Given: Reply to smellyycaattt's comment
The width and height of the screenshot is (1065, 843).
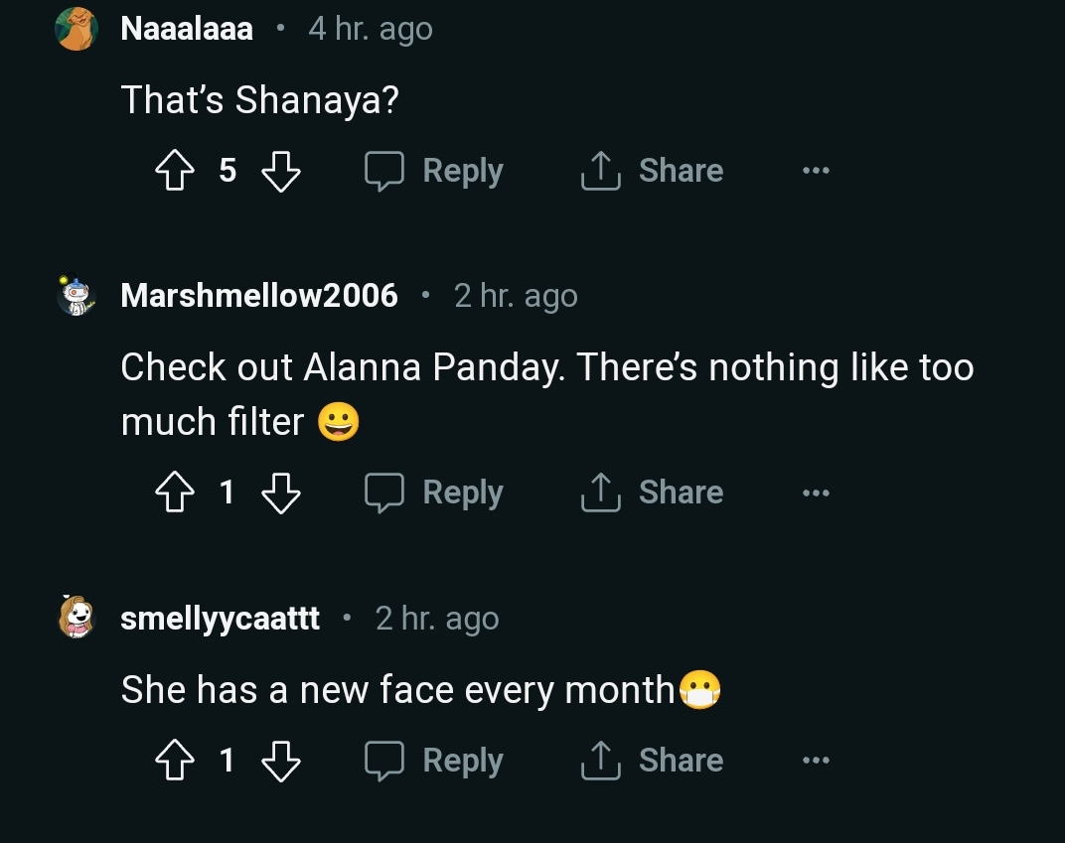Looking at the screenshot, I should (x=434, y=761).
